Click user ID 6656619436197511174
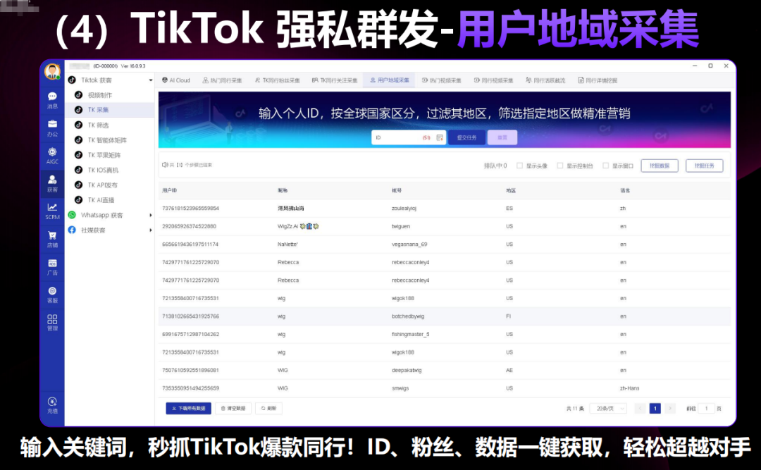This screenshot has height=470, width=761. 190,245
